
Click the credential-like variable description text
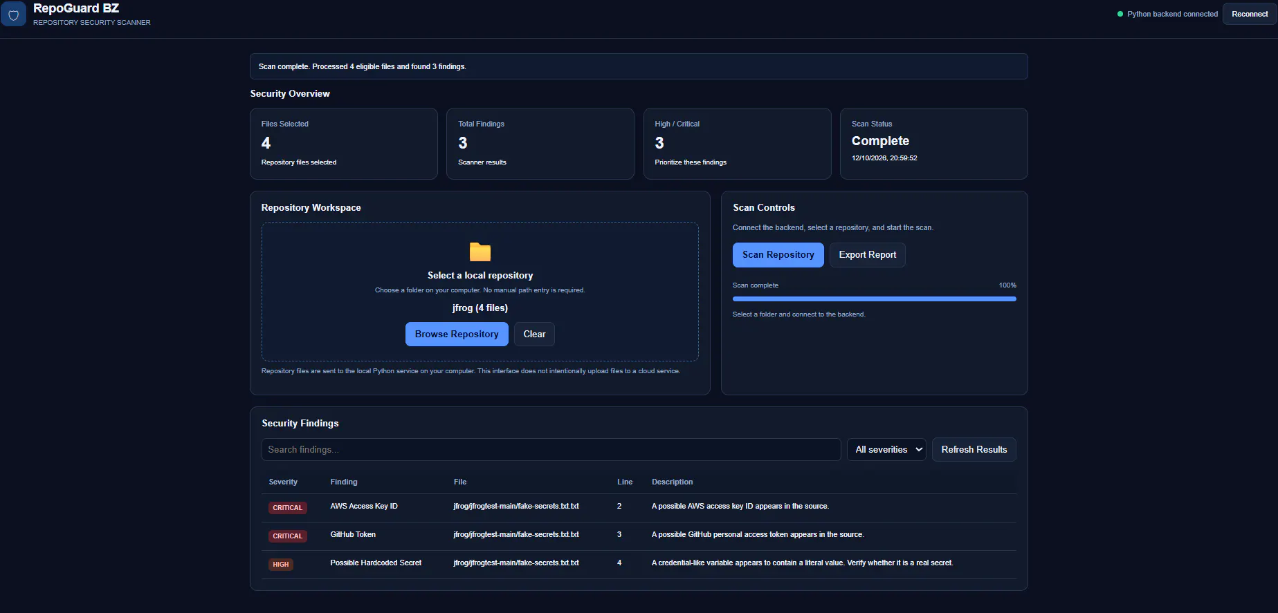pyautogui.click(x=803, y=563)
